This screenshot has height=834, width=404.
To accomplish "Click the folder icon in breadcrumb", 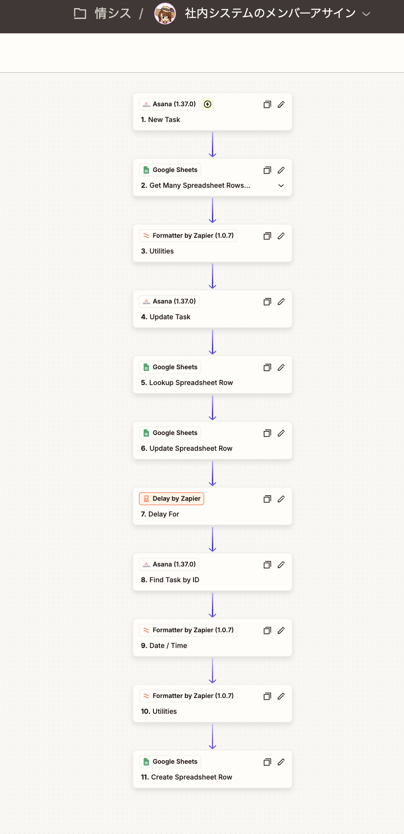I will [x=80, y=14].
